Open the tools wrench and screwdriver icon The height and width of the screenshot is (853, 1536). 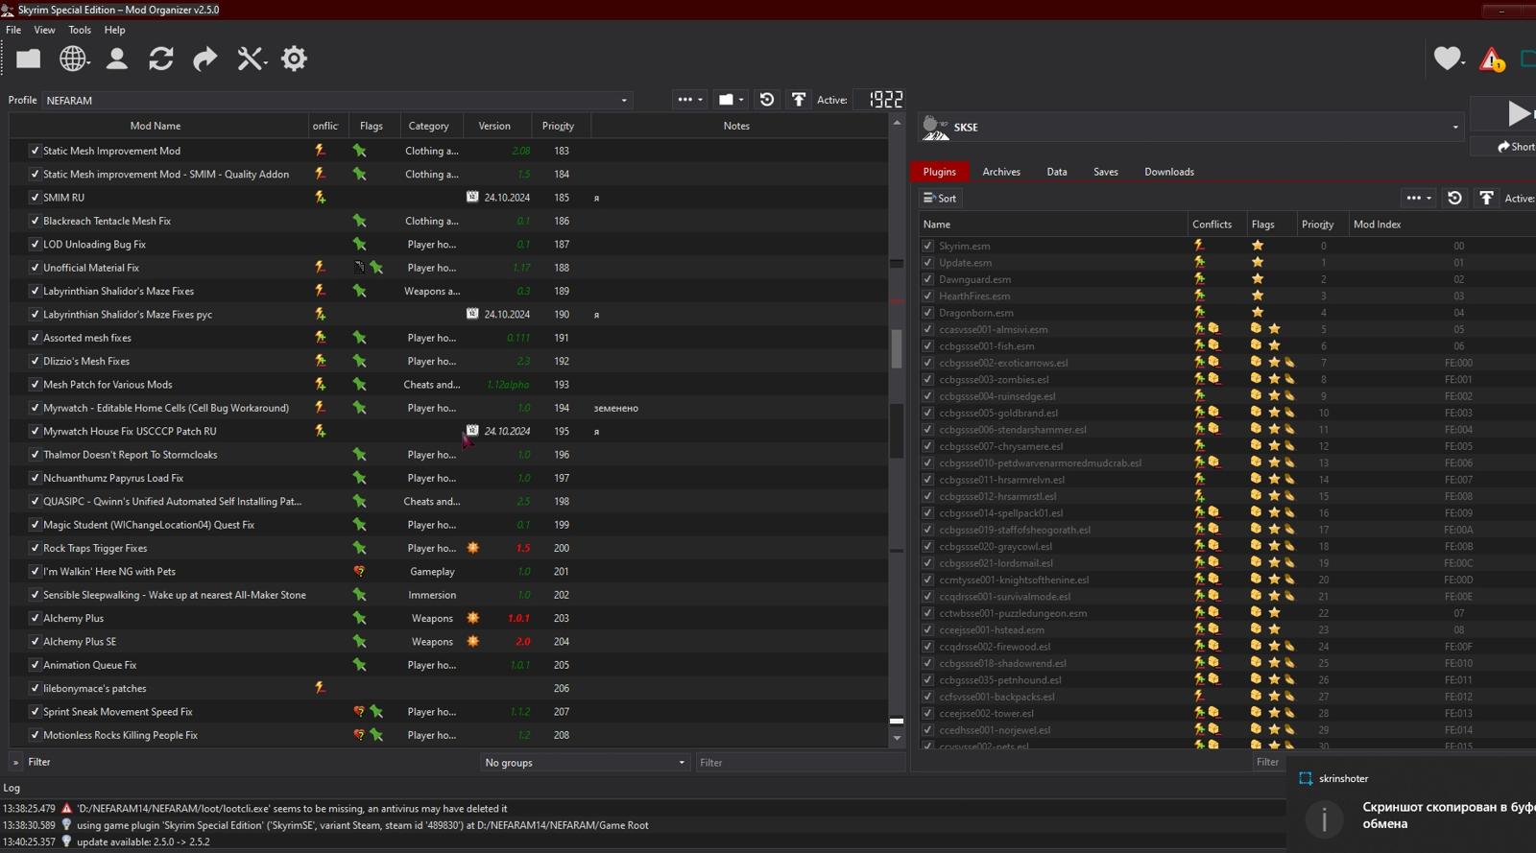[250, 59]
